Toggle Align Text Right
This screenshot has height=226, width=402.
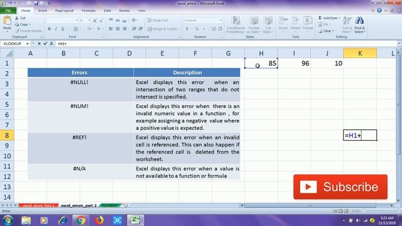(x=124, y=29)
